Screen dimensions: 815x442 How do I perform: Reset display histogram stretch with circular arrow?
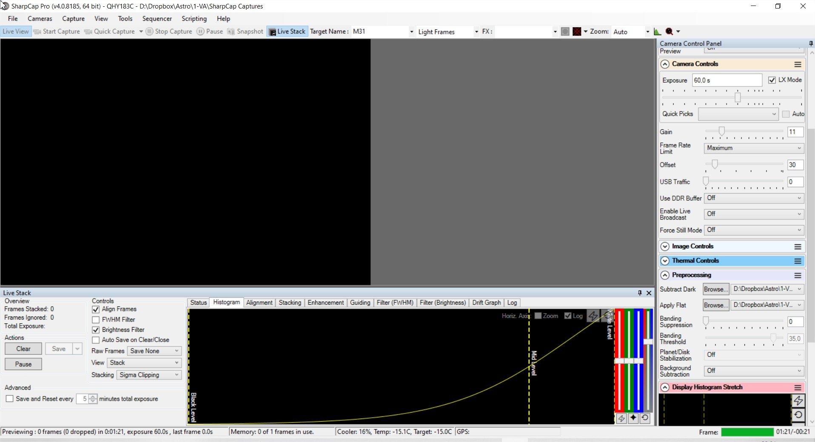(798, 414)
